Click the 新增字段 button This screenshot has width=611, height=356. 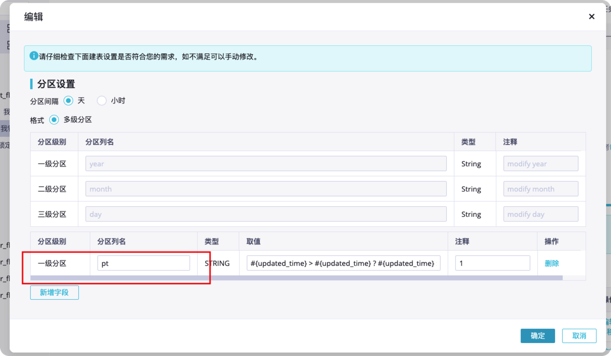(54, 292)
